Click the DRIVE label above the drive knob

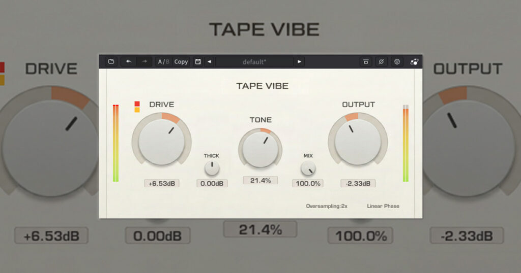(162, 105)
